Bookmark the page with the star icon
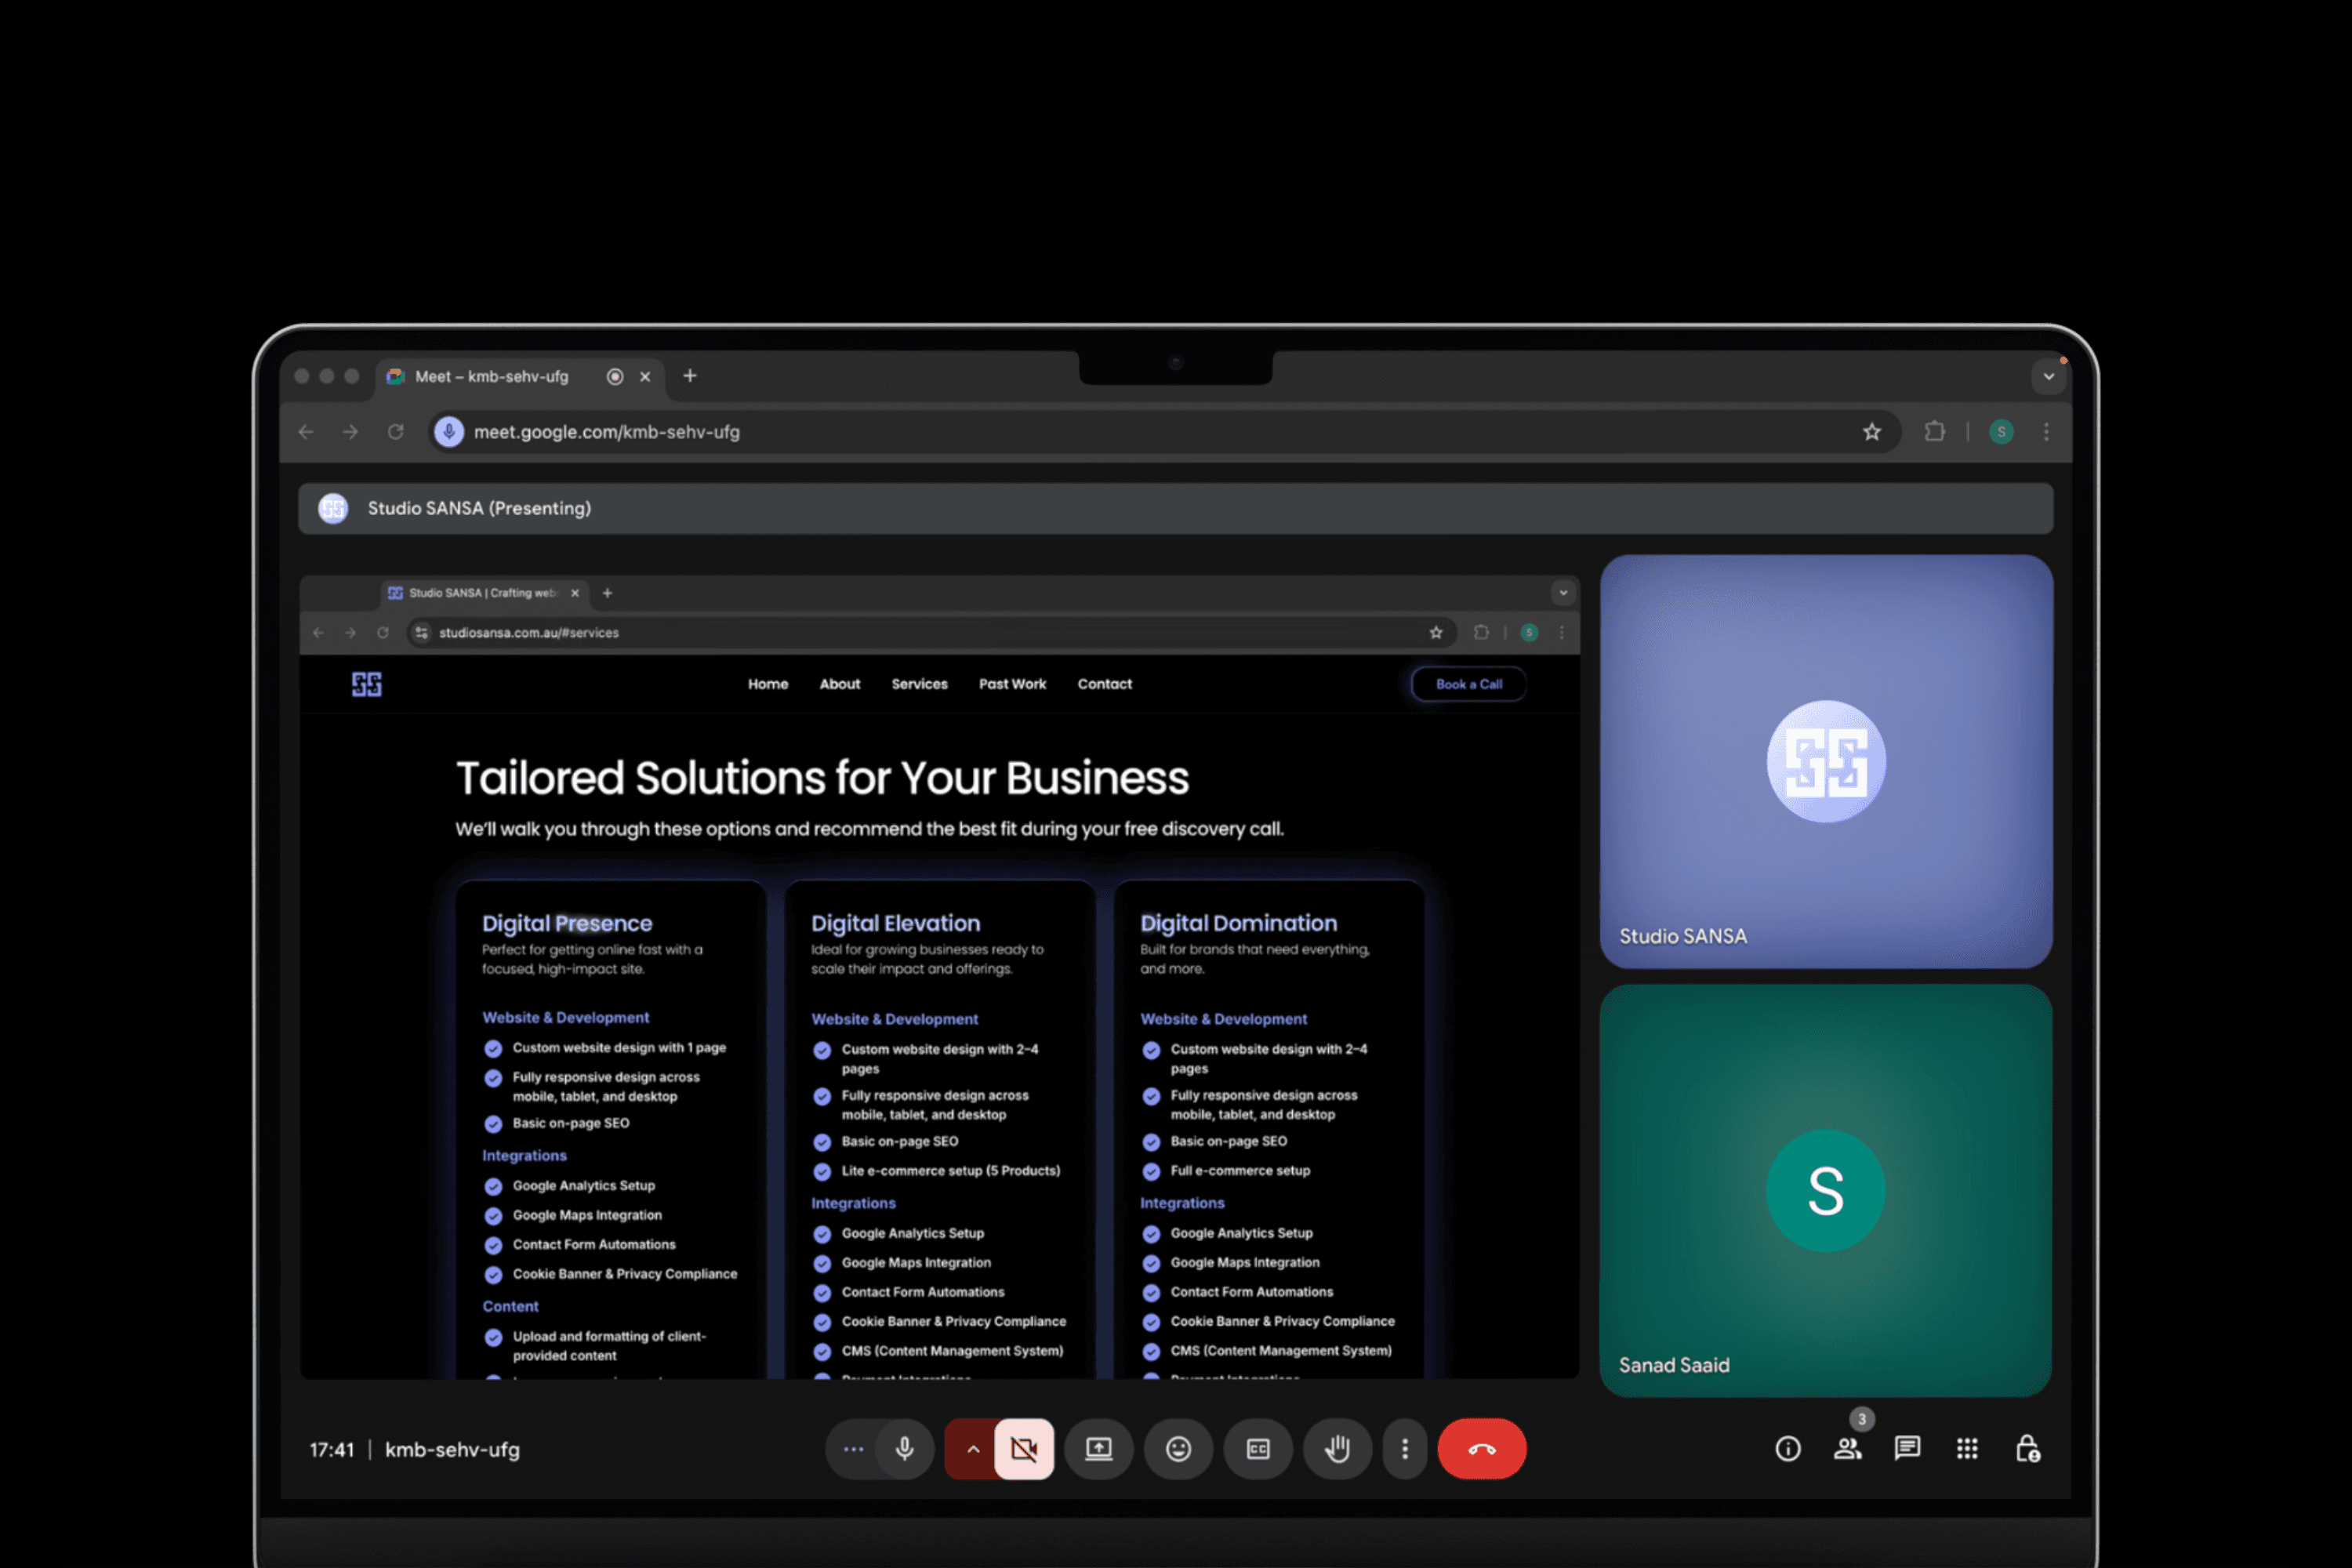 pyautogui.click(x=1871, y=432)
